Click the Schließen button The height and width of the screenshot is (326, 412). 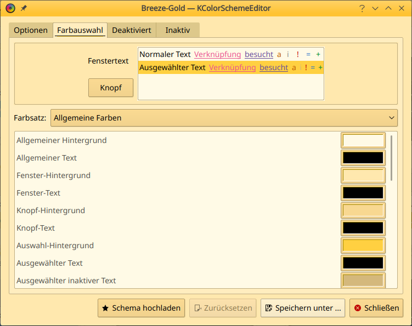pos(376,308)
